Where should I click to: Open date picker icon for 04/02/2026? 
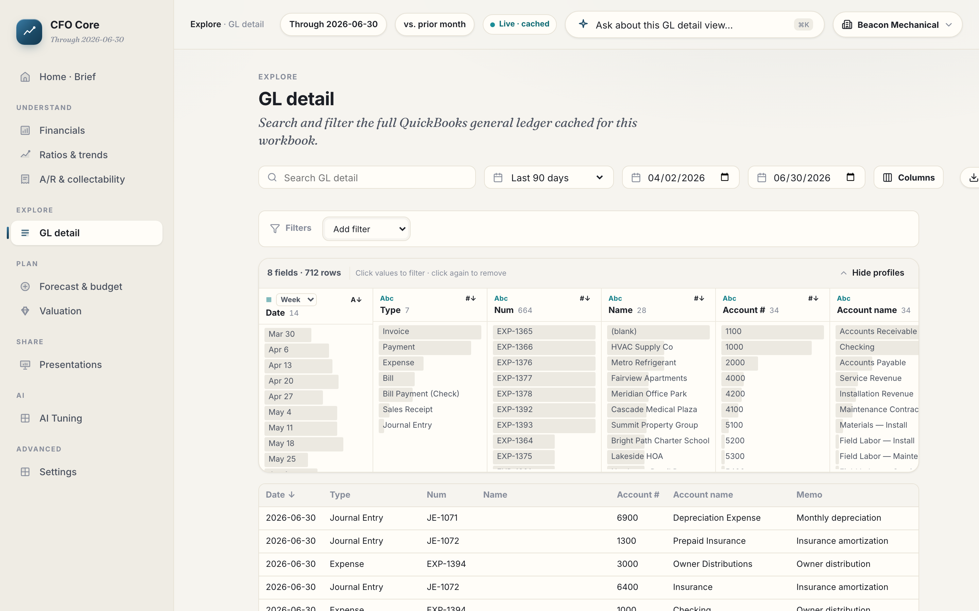724,177
